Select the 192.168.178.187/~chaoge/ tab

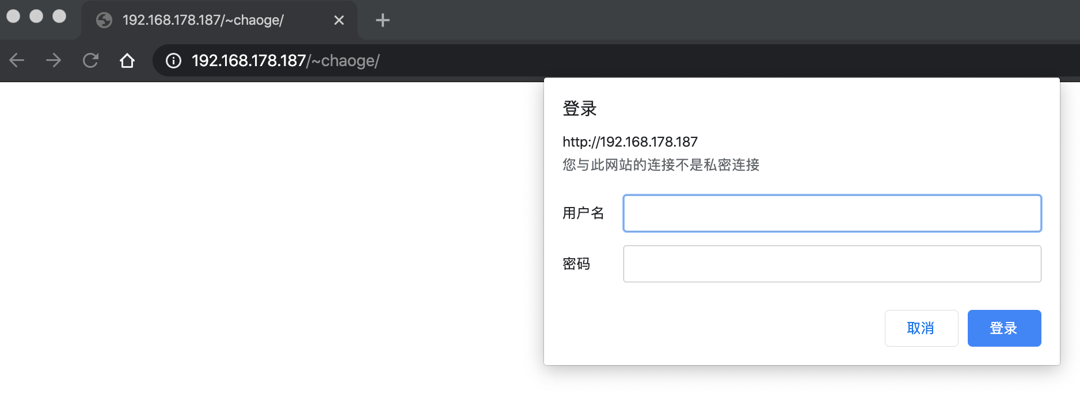(x=219, y=20)
